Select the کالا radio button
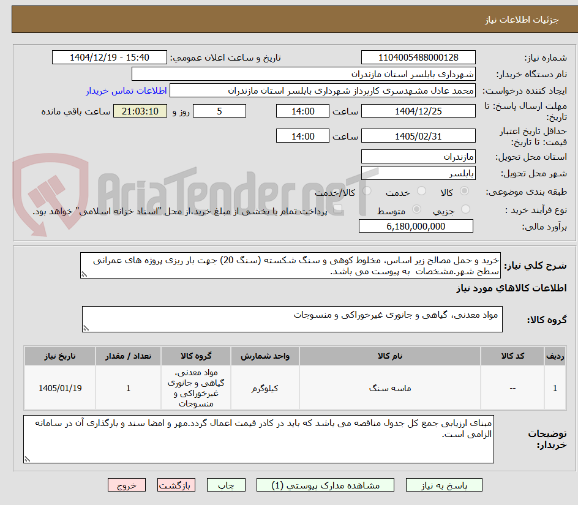The image size is (578, 505). (x=465, y=190)
